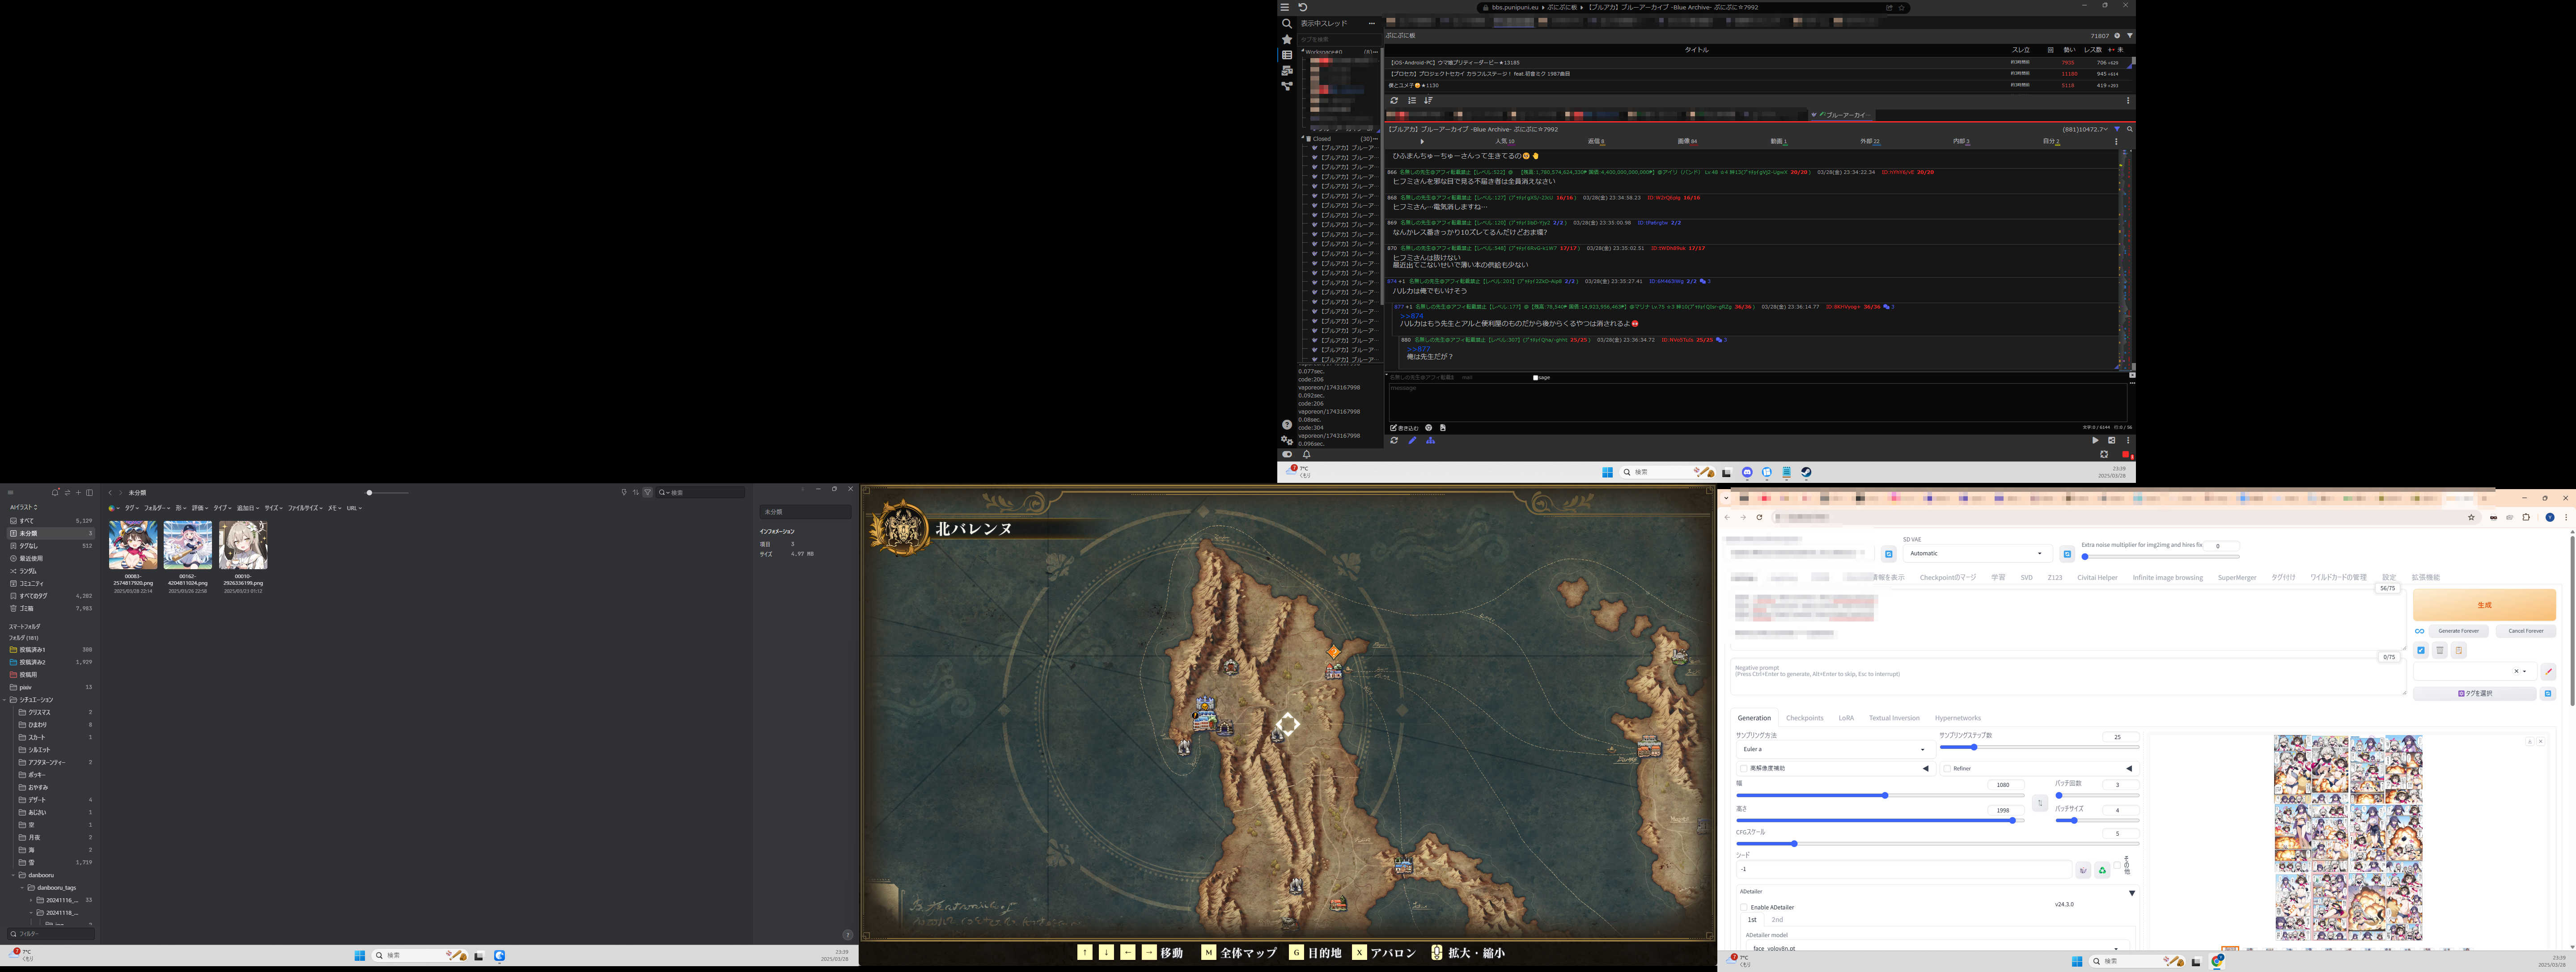Collapse the danbooru folder in Eagle
Image resolution: width=2576 pixels, height=972 pixels.
tap(13, 875)
